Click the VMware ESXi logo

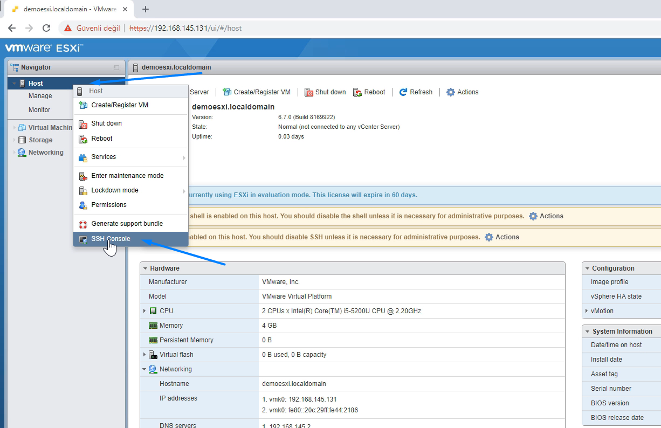tap(44, 48)
